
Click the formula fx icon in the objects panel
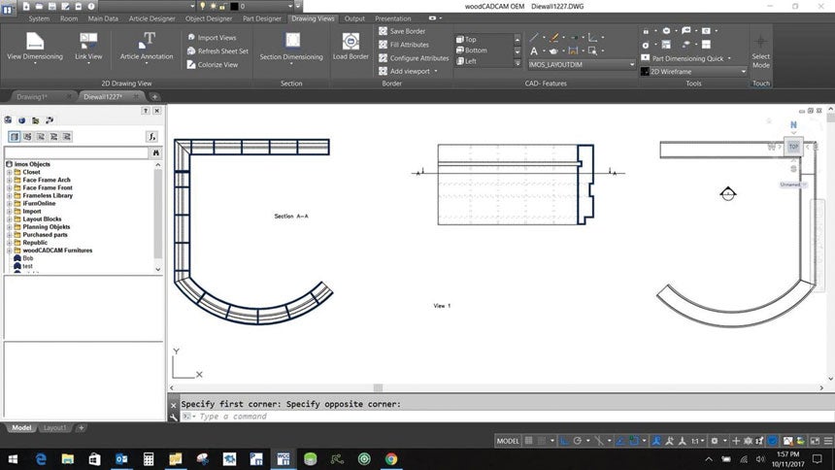coord(151,137)
